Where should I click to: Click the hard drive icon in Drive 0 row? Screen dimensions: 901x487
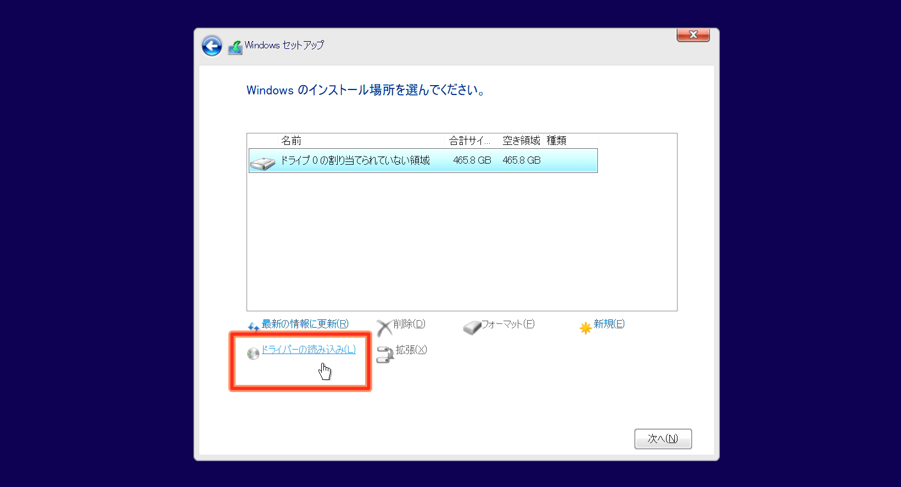pyautogui.click(x=262, y=163)
